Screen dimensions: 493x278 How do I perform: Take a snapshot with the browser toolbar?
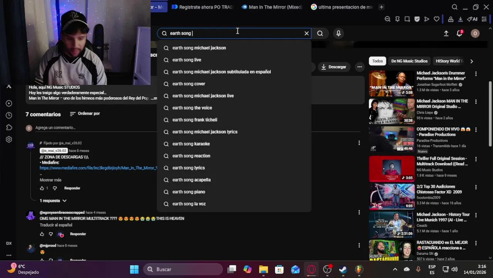coord(407,19)
